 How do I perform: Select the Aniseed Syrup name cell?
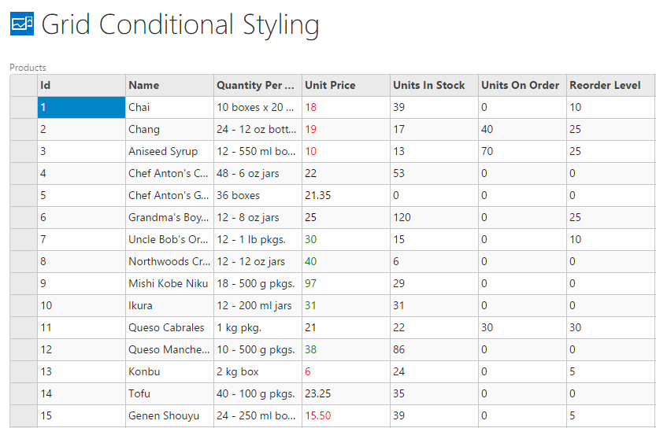(x=169, y=151)
